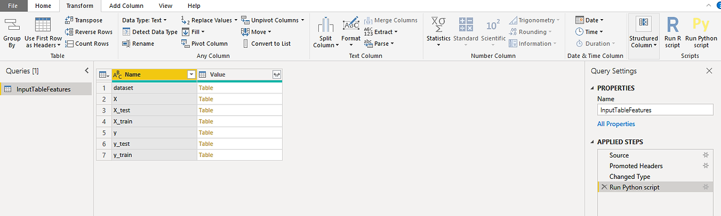Expand the Split Column dropdown
This screenshot has height=216, width=721.
(x=326, y=45)
